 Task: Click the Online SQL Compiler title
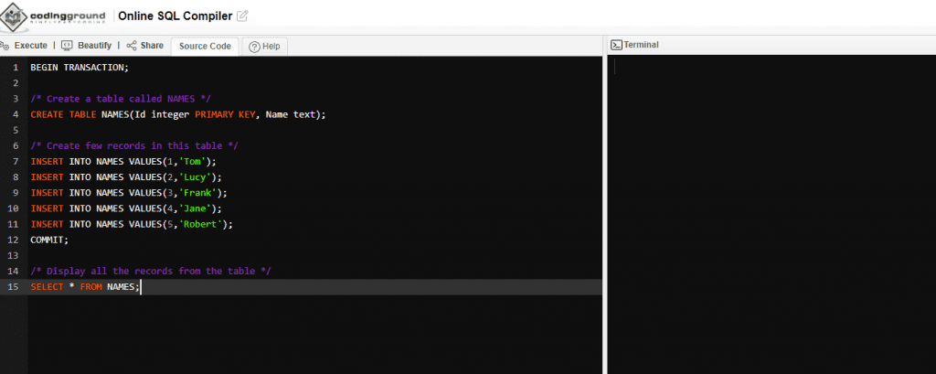point(175,16)
